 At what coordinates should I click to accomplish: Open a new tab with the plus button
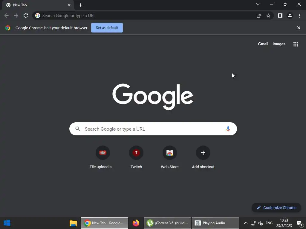tap(81, 5)
